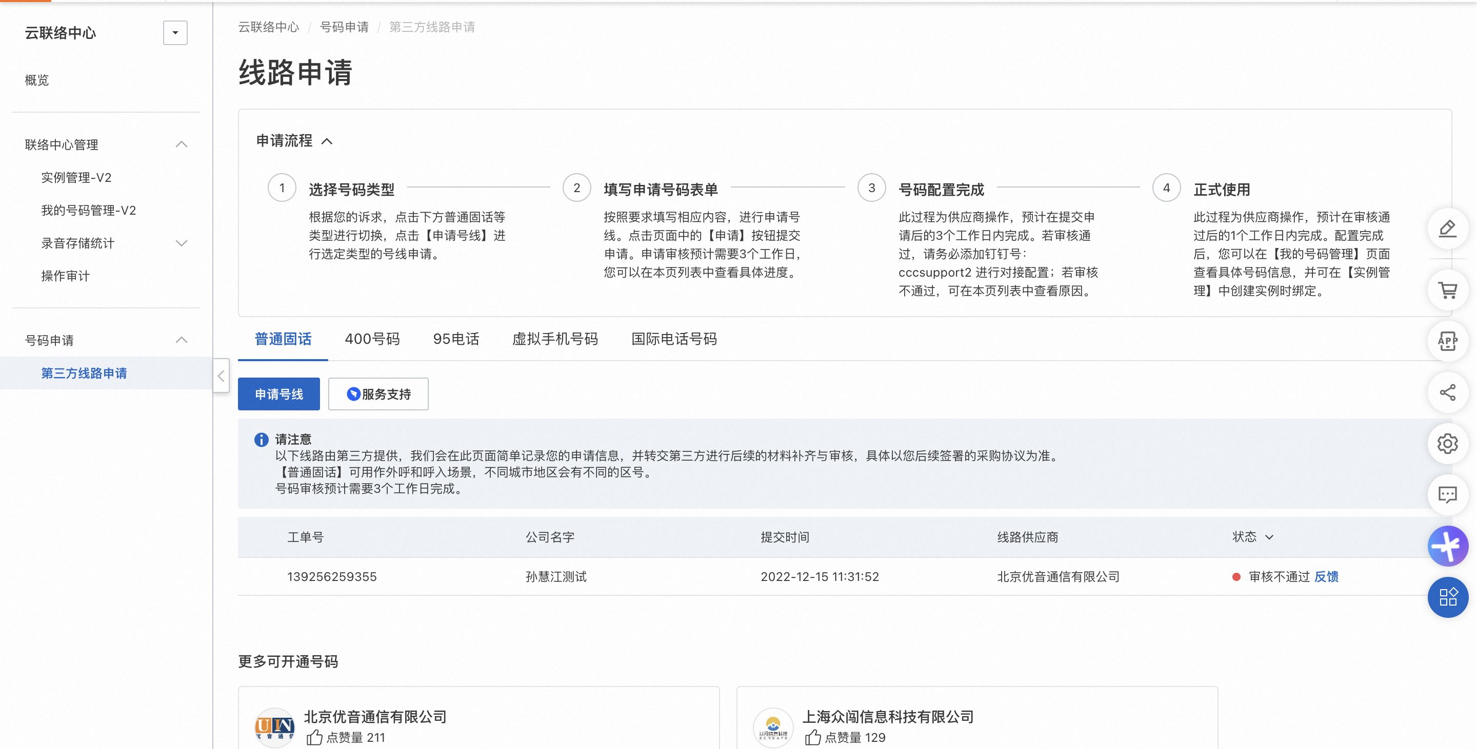
Task: Click the 点赞量 211 text
Action: point(355,738)
